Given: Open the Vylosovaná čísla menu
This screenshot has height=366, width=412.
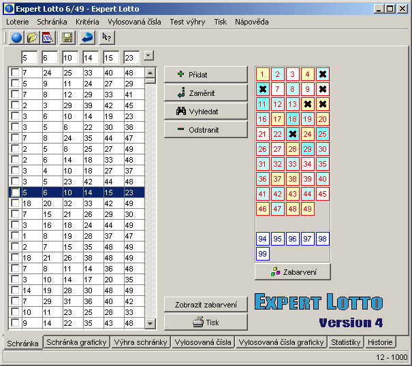Looking at the screenshot, I should [134, 22].
